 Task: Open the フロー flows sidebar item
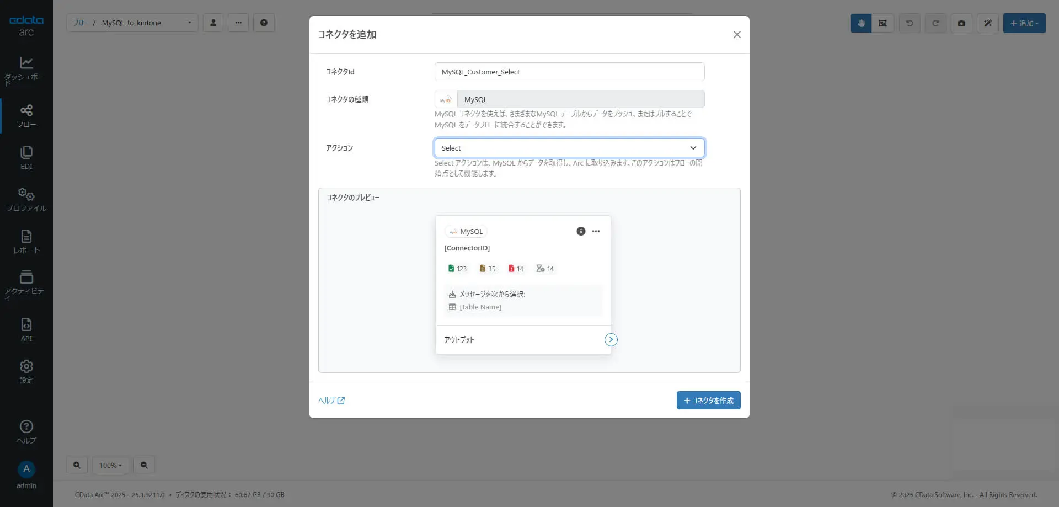pyautogui.click(x=26, y=116)
